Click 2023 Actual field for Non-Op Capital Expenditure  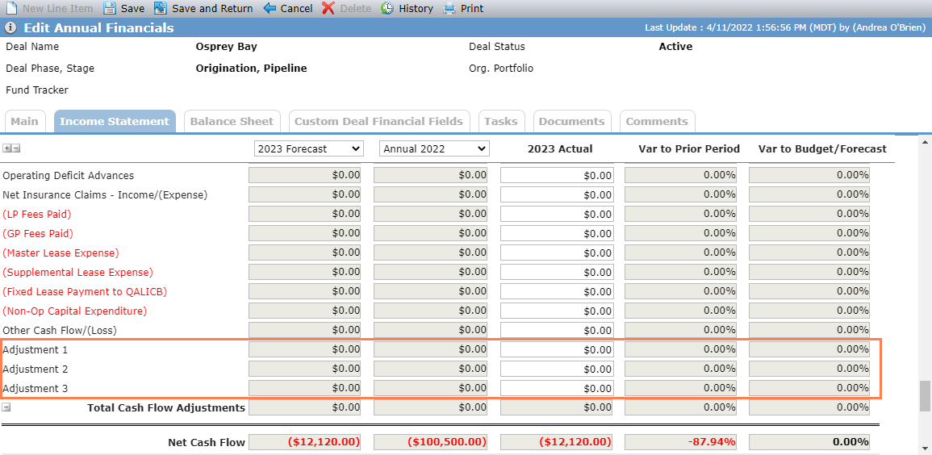click(x=557, y=311)
